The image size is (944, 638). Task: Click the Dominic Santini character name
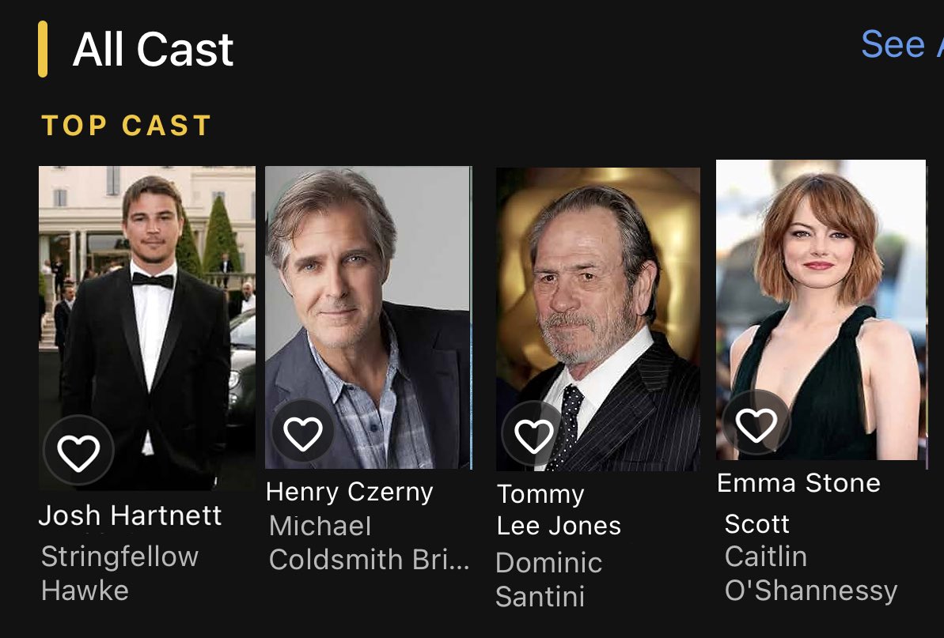(548, 579)
